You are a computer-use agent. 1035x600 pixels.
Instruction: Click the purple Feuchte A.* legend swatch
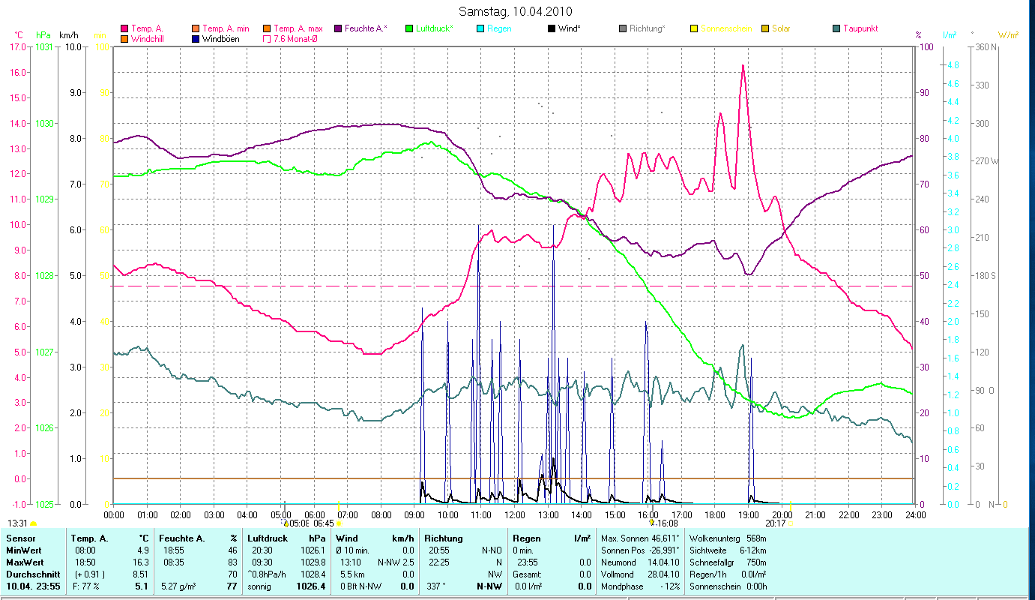tap(338, 28)
